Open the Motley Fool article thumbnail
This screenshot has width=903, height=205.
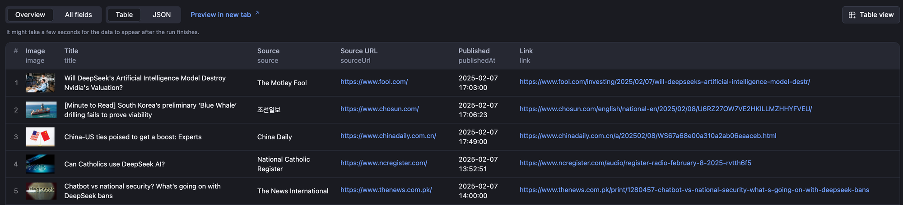pos(40,83)
